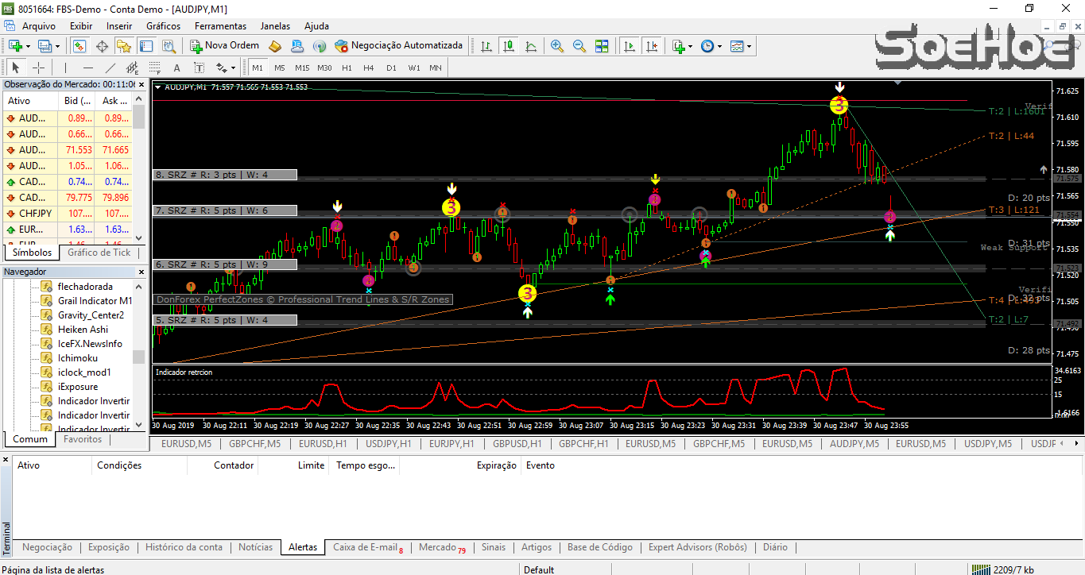Screen dimensions: 1085x575
Task: Tile the chart windows
Action: pos(603,45)
